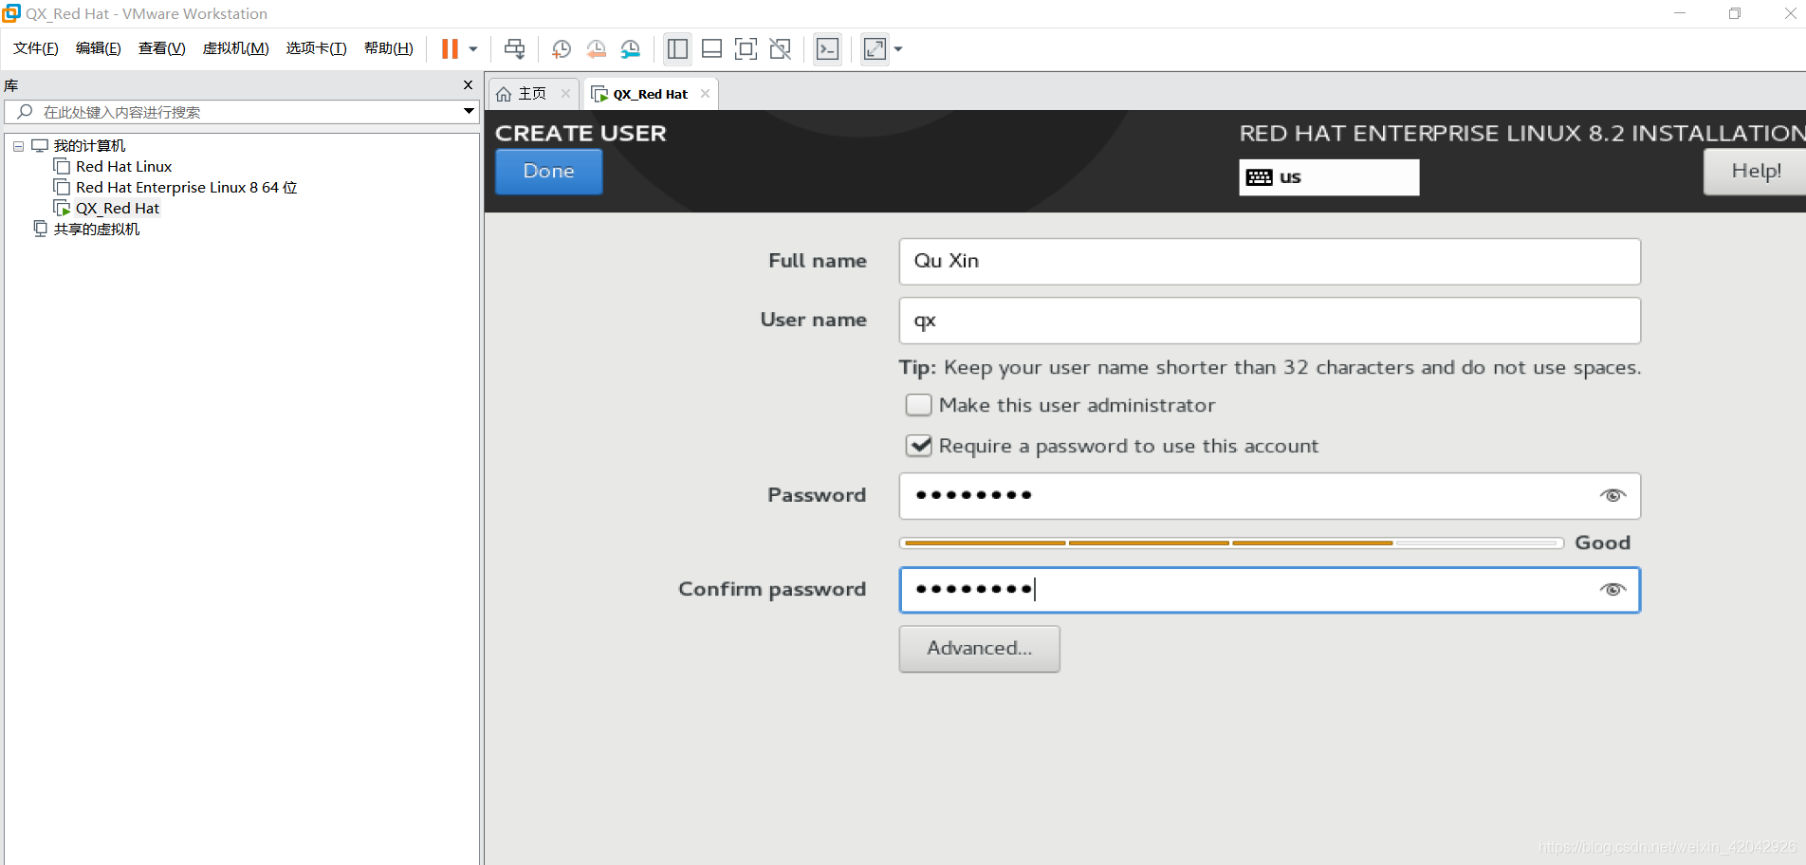Switch to the 主页 tab

523,94
